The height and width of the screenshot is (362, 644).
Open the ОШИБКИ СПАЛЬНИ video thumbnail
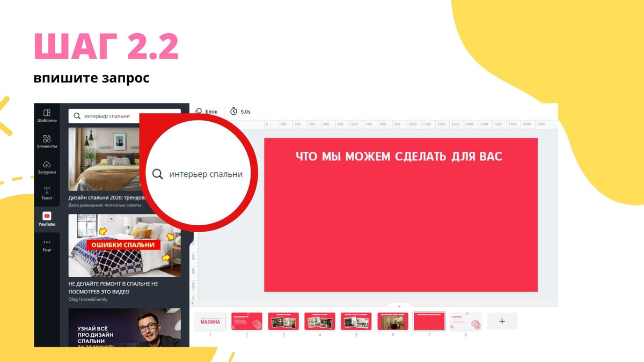[x=125, y=246]
